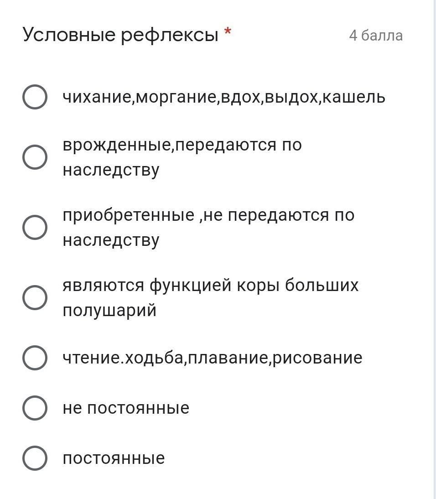
Task: Click the word 'полушарий' in cortex option
Action: [x=109, y=310]
